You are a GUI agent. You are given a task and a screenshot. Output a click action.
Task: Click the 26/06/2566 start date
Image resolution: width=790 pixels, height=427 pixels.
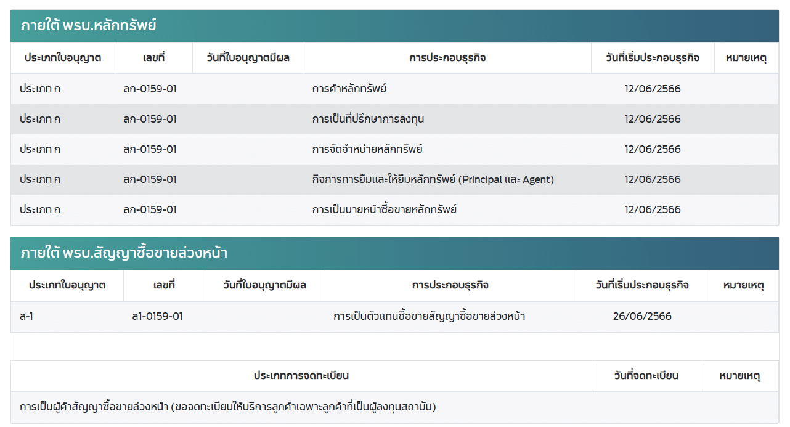tap(642, 316)
